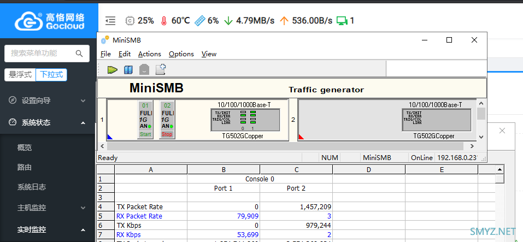Screen dimensions: 523x242
Task: Click the 53,699 cell value
Action: pos(248,235)
